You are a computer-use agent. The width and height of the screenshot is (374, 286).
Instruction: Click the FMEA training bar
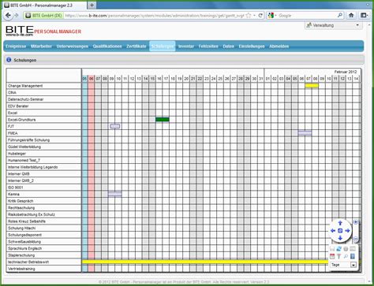(x=305, y=133)
